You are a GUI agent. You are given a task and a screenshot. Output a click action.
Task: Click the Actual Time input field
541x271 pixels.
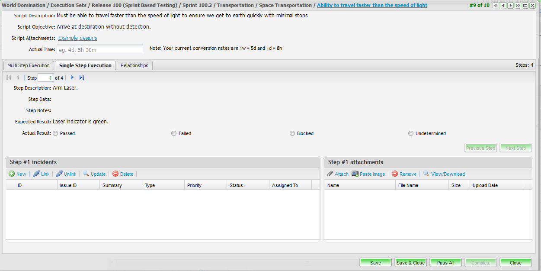coord(99,50)
